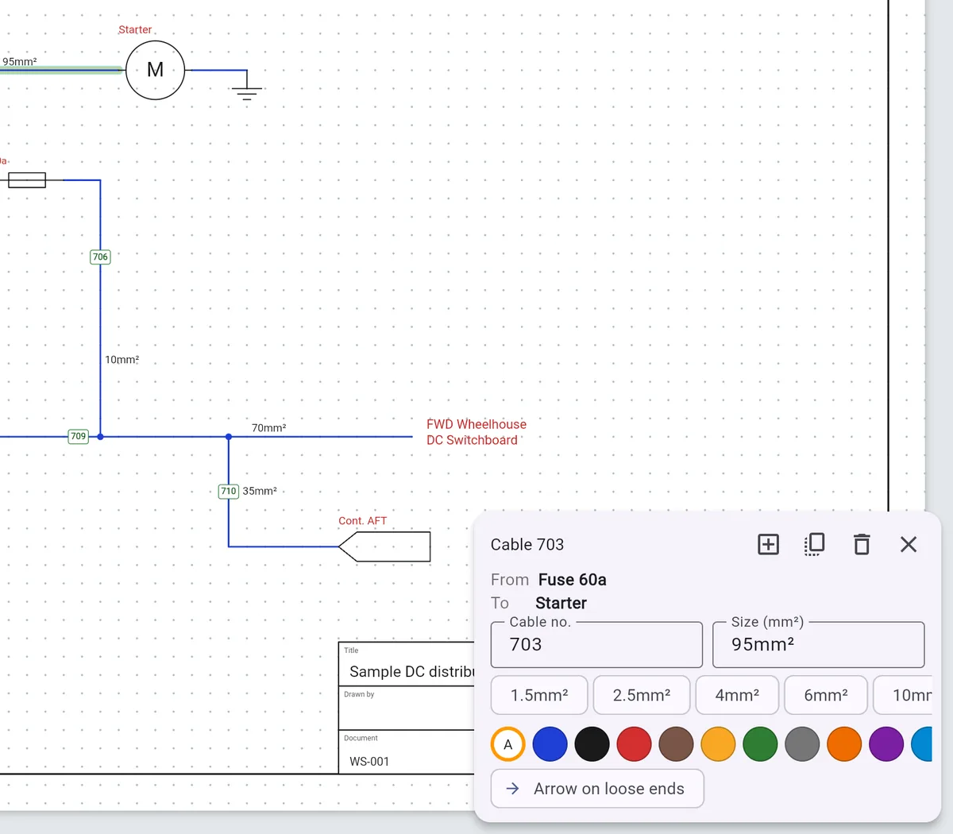Delete cable 703 with the trash icon

click(x=862, y=544)
